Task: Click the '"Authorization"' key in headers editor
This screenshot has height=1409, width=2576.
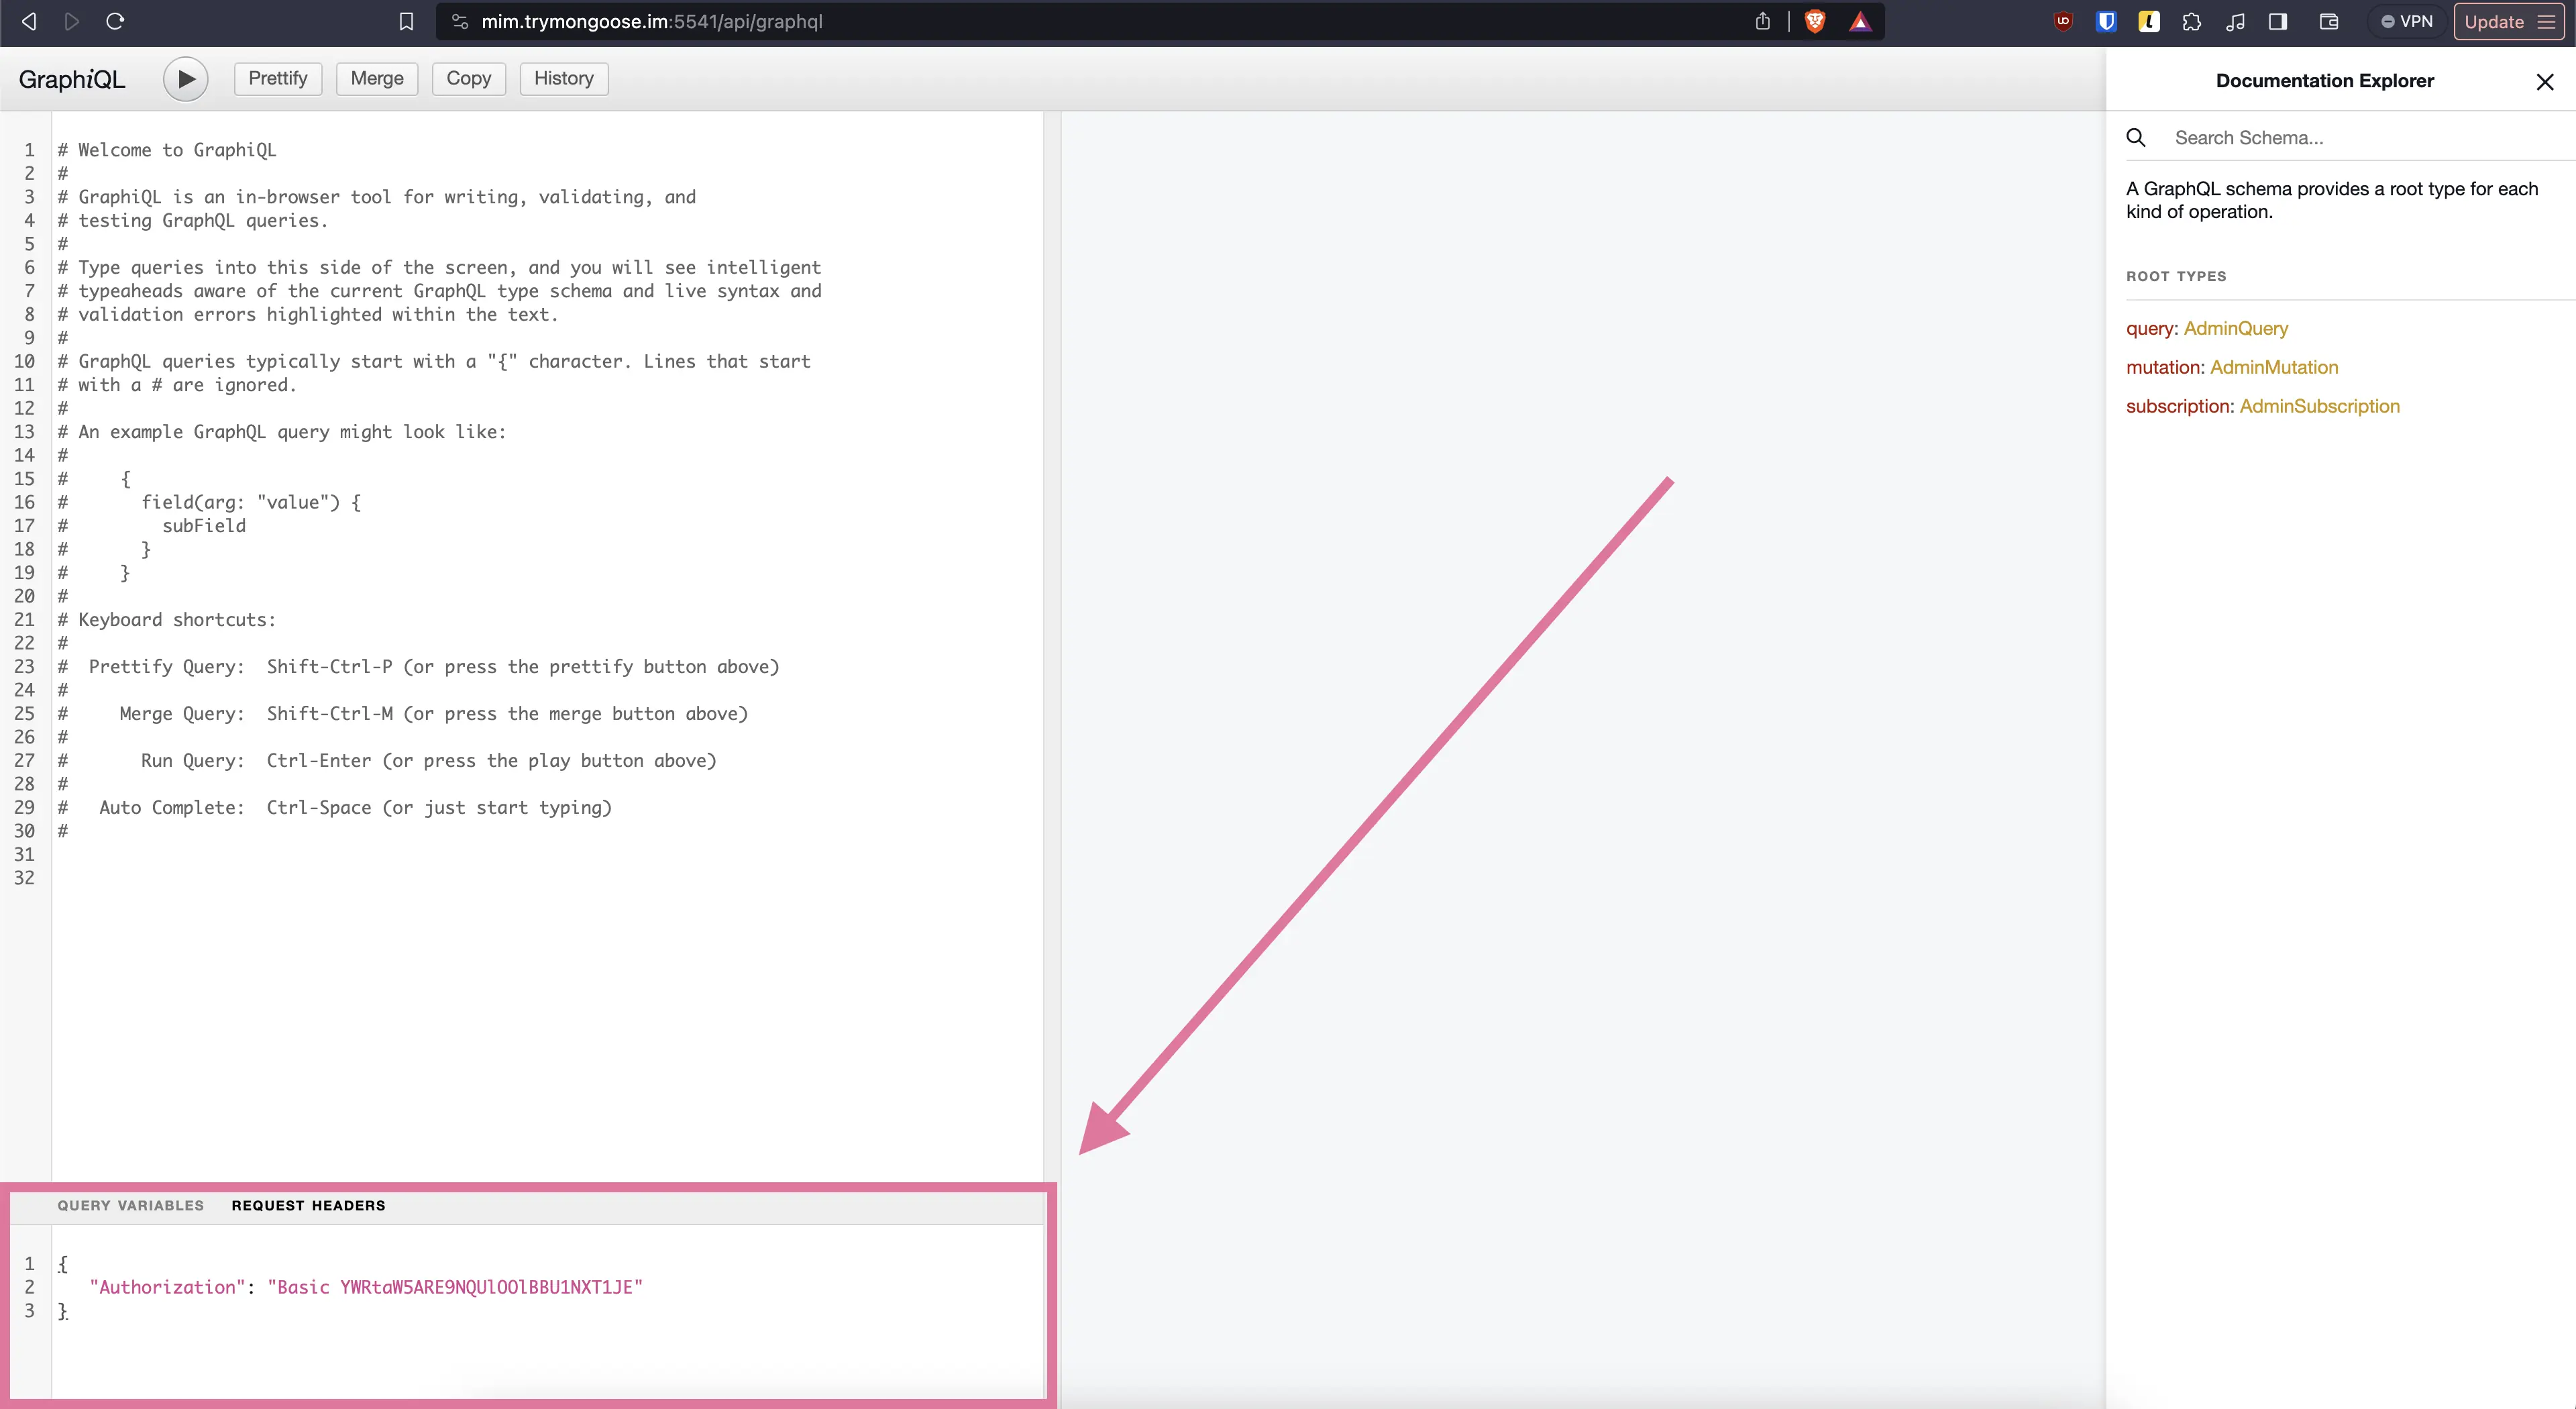Action: (167, 1287)
